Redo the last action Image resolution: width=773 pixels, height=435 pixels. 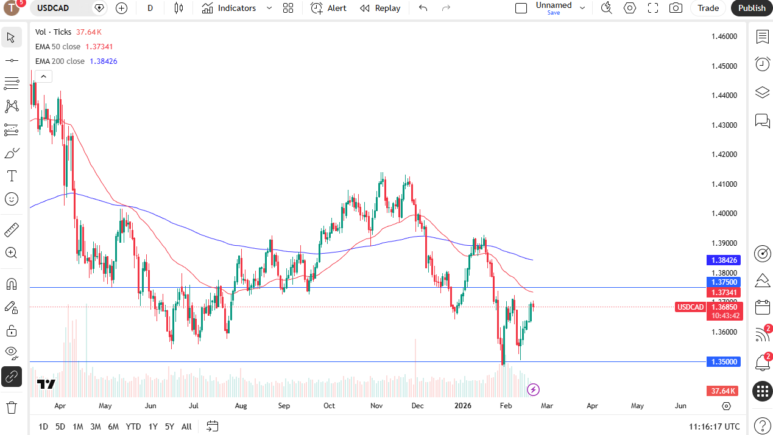(x=447, y=8)
